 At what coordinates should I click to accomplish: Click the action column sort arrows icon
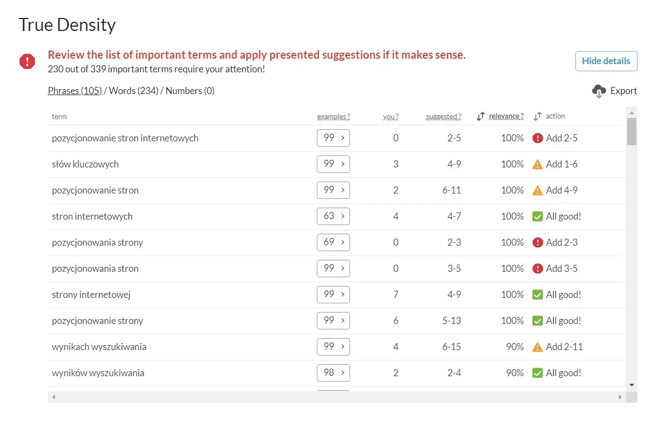click(537, 116)
